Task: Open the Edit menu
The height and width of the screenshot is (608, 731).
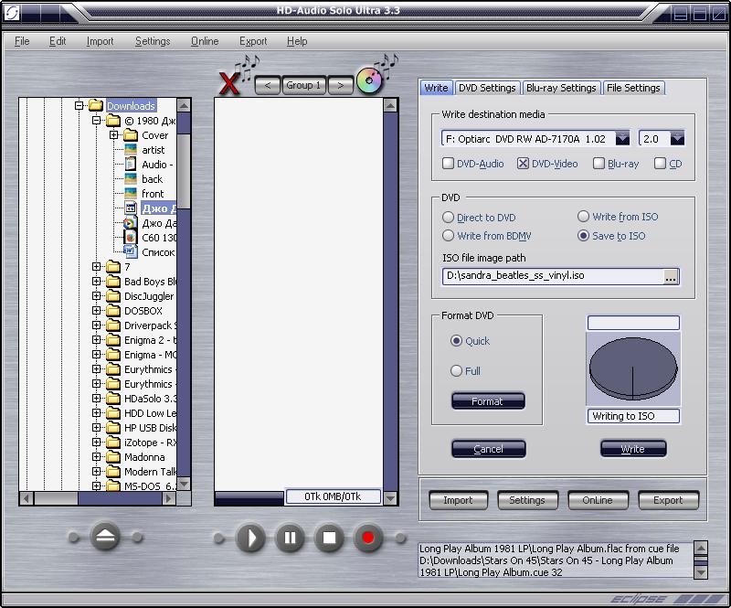Action: (58, 41)
